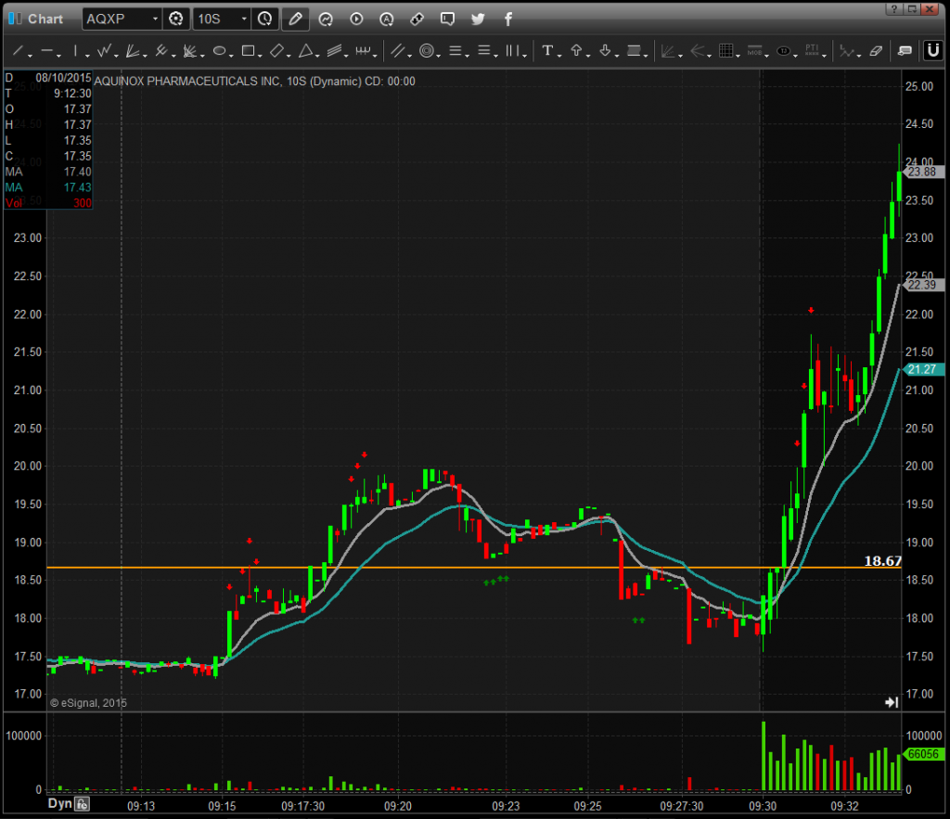
Task: Share chart via the Twitter bird icon
Action: (x=478, y=19)
